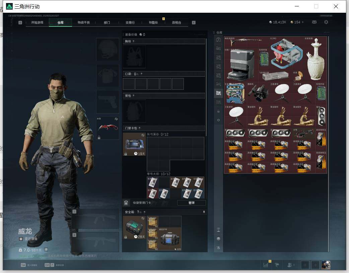Select the white porcelain vase item
The image size is (349, 273).
pyautogui.click(x=316, y=59)
